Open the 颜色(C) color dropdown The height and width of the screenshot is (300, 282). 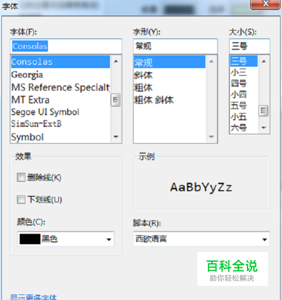pos(66,239)
